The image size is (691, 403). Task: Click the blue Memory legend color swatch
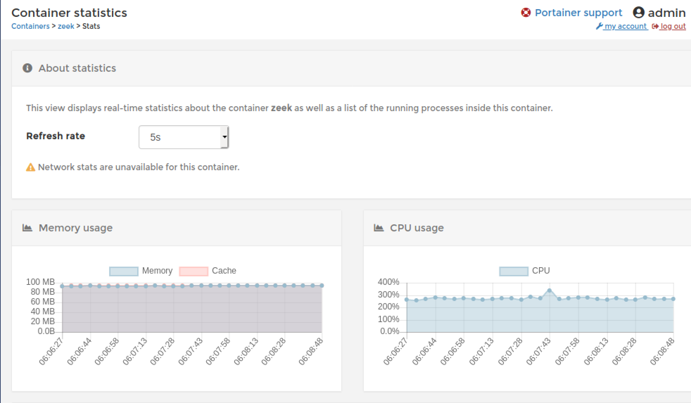[x=123, y=271]
